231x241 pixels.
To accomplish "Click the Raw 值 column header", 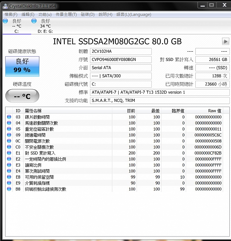I will click(204, 111).
